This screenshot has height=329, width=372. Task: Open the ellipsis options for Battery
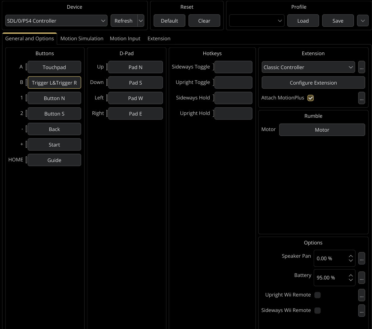361,278
